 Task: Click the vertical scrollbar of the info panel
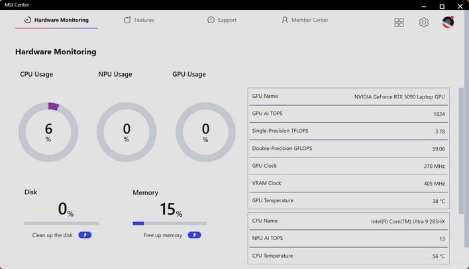pos(461,151)
